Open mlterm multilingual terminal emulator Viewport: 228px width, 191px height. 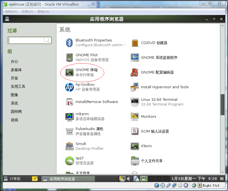(85, 116)
